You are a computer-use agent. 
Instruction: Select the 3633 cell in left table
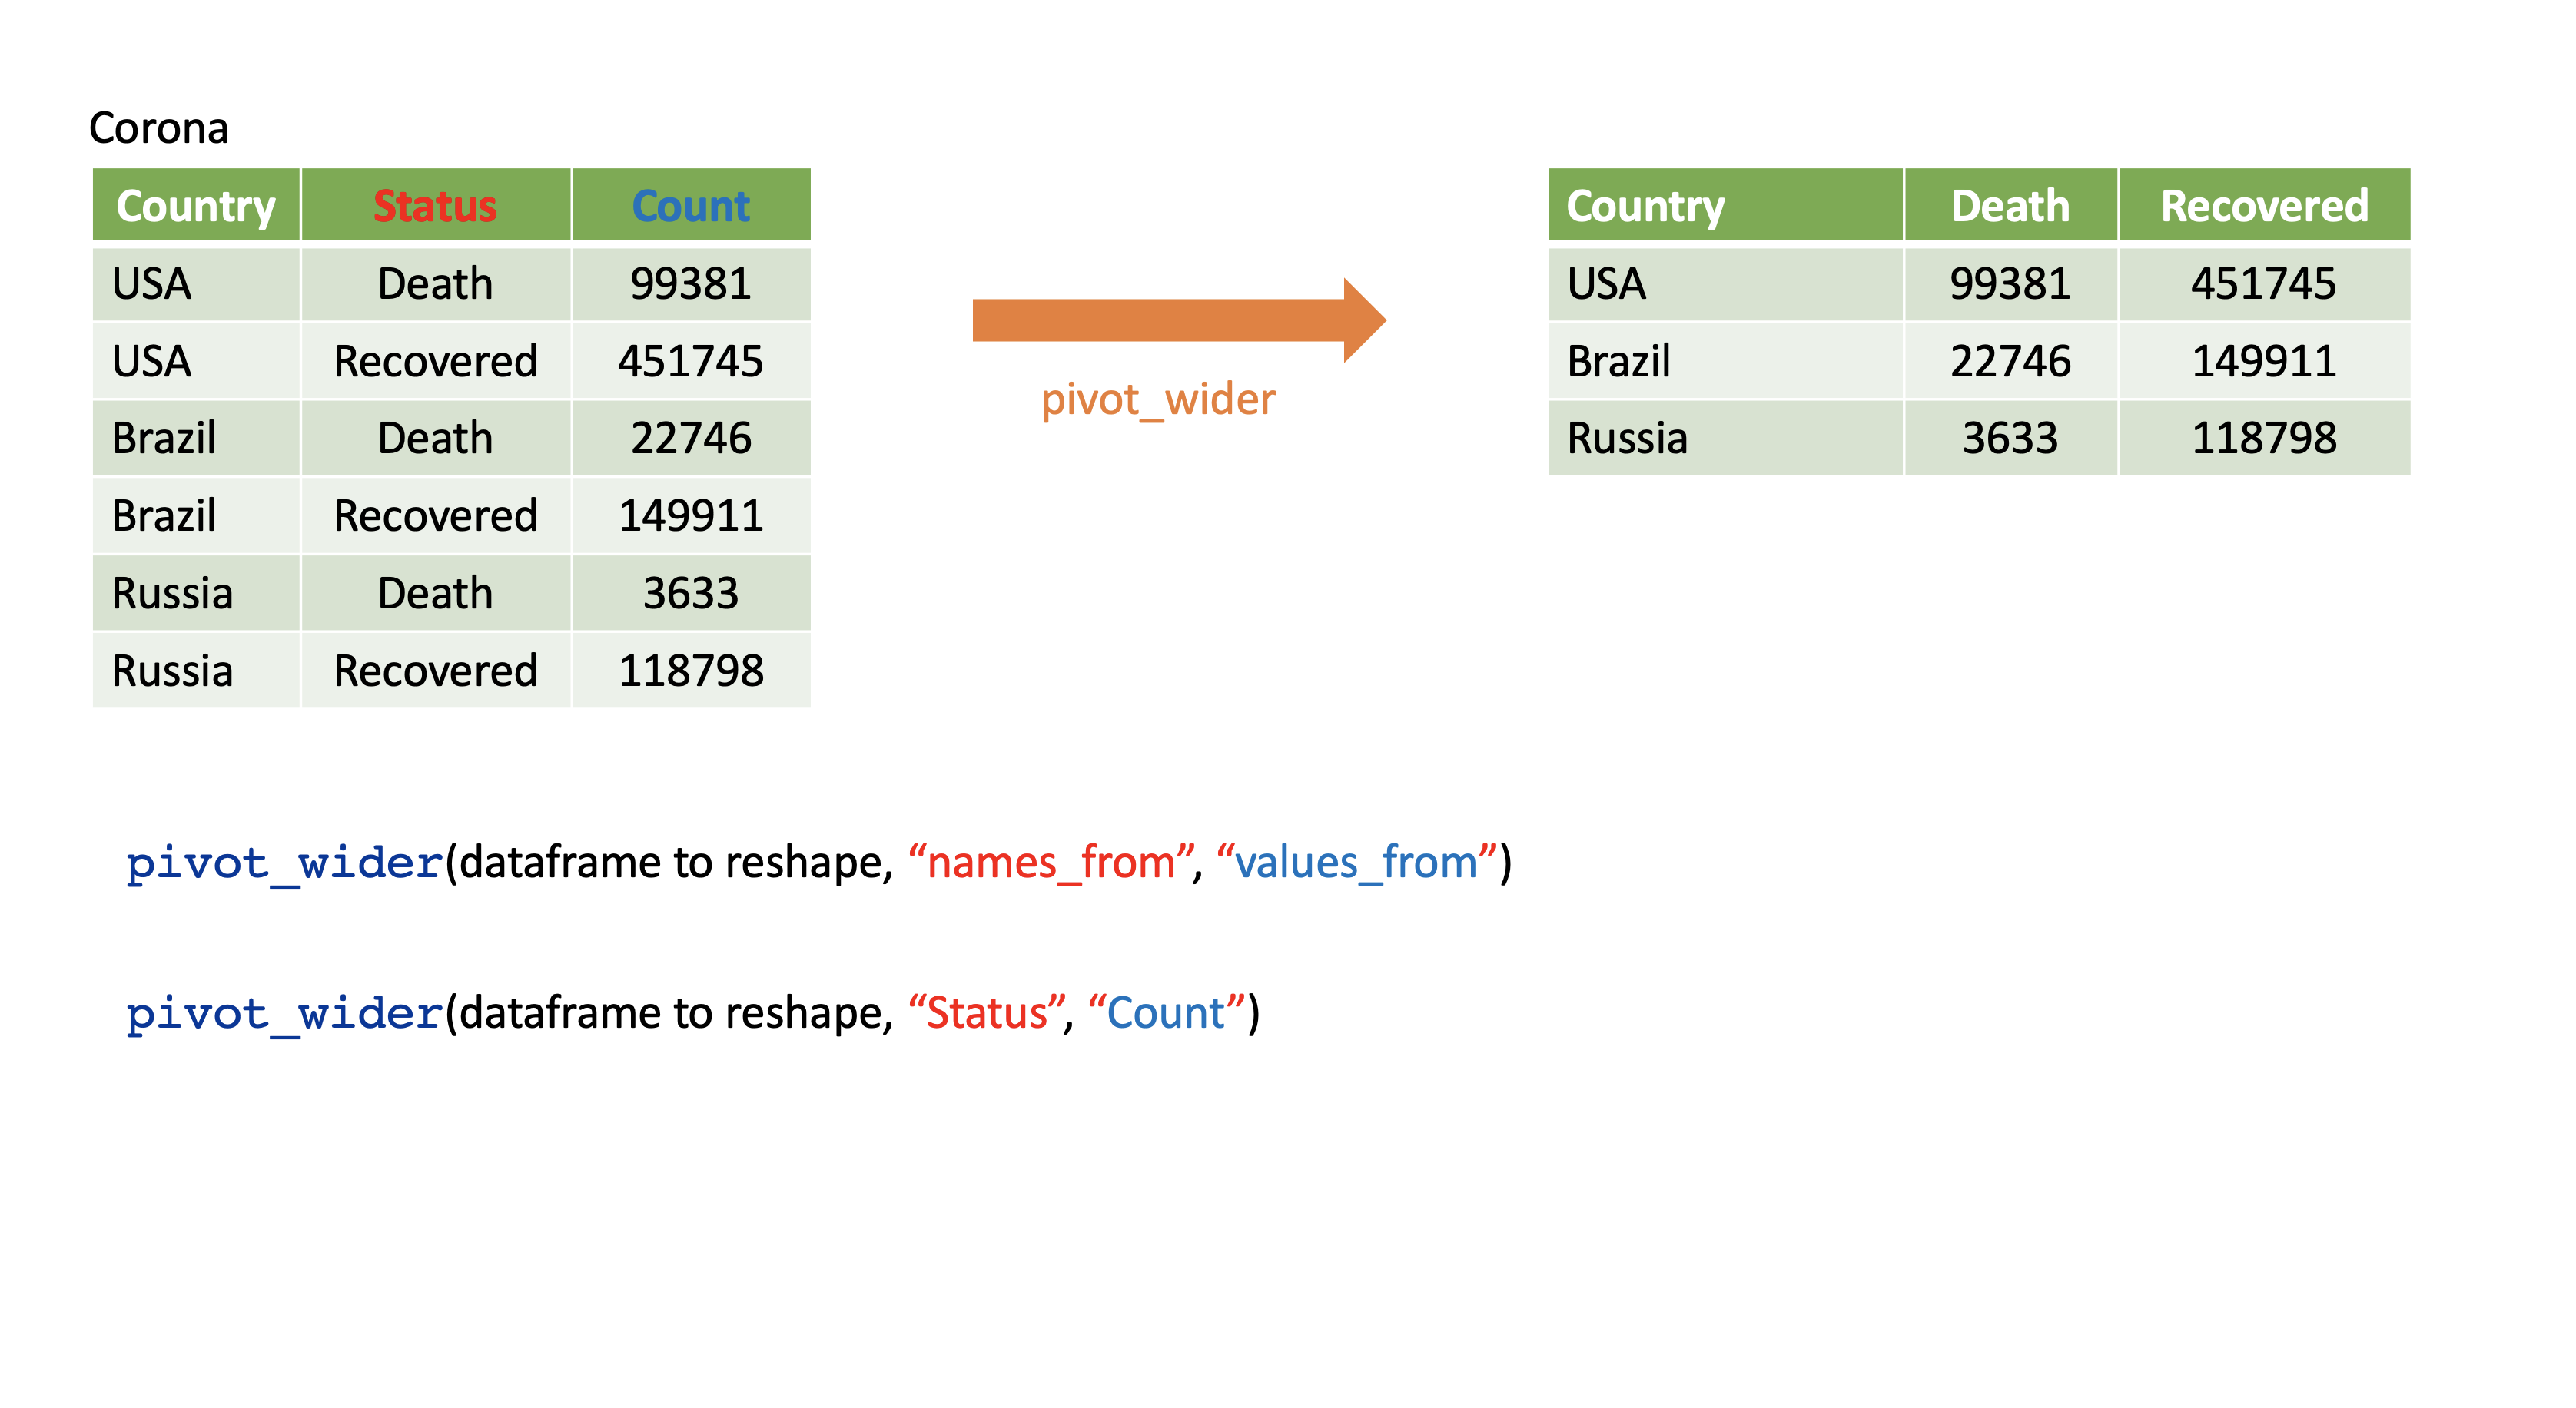click(690, 592)
